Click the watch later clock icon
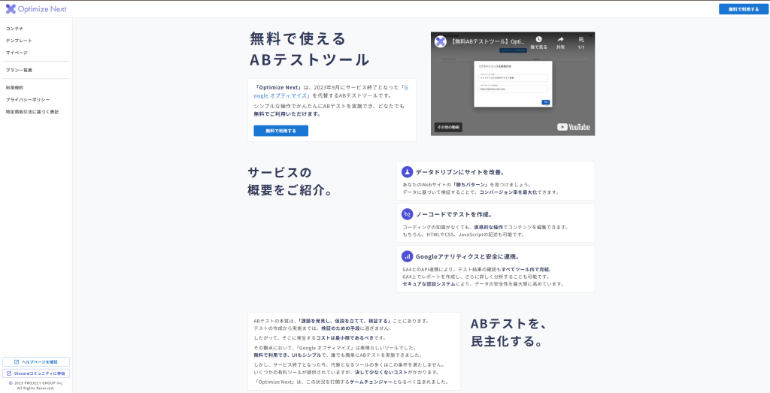Viewport: 770px width, 393px height. [x=538, y=39]
